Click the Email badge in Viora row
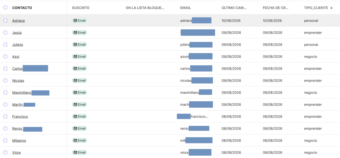The height and width of the screenshot is (158, 340). pyautogui.click(x=80, y=152)
